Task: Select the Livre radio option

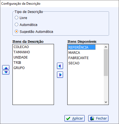Action: pos(16,18)
